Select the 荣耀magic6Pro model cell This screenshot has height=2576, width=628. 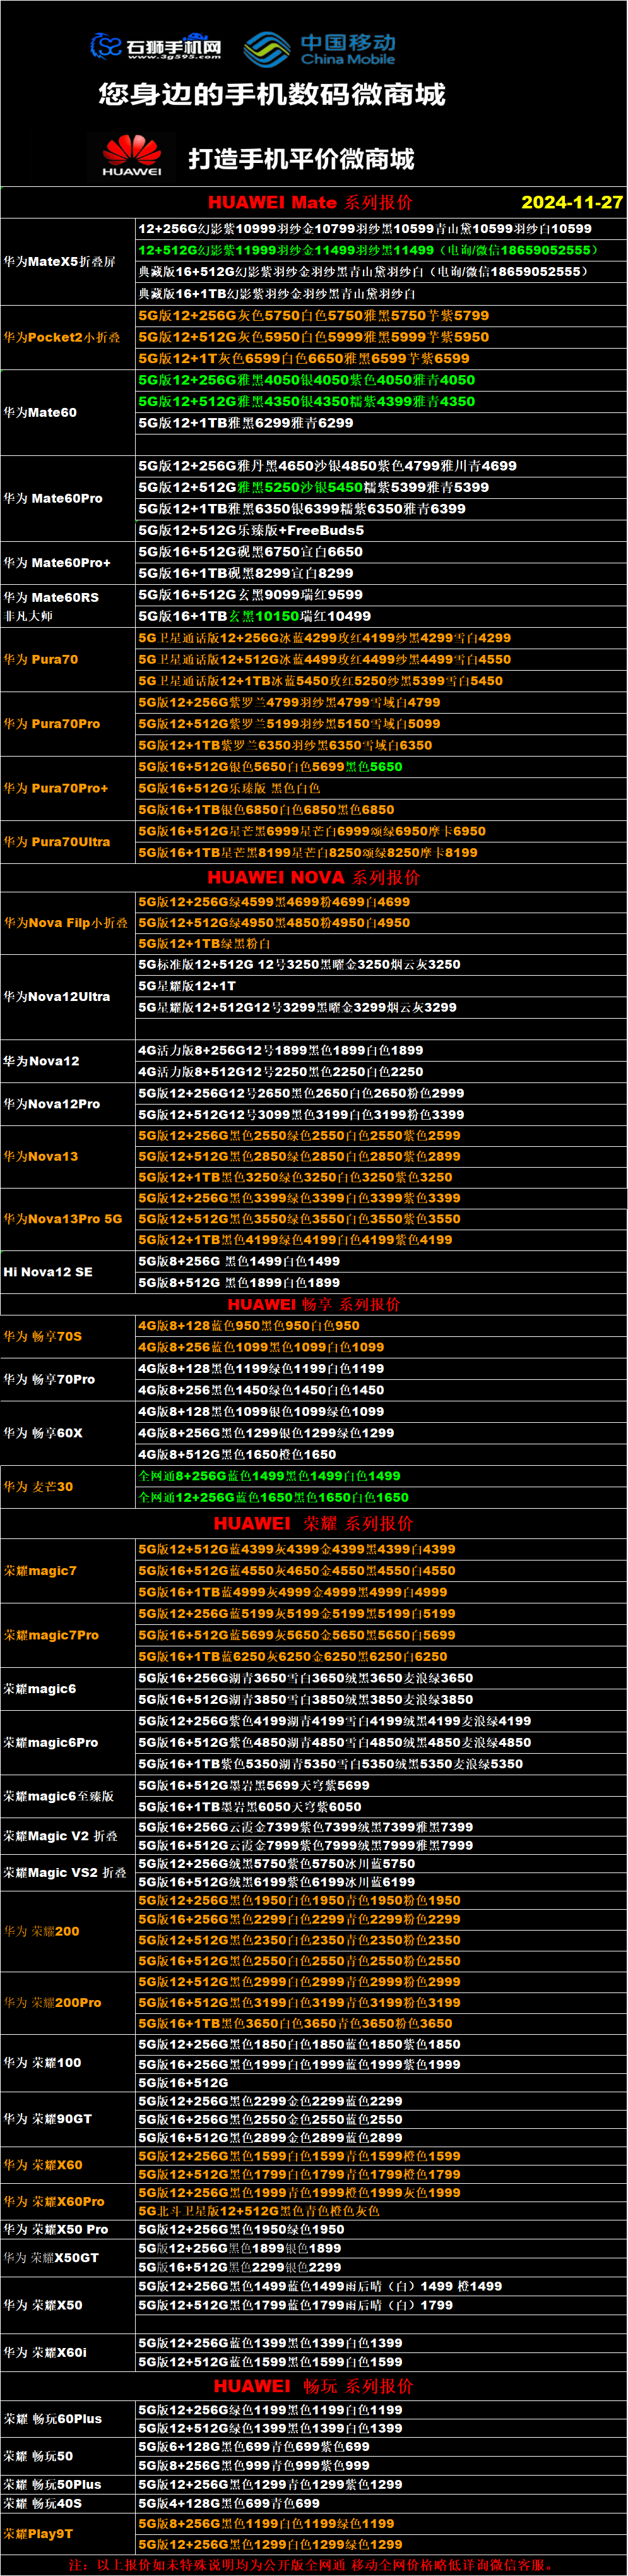click(x=68, y=1743)
